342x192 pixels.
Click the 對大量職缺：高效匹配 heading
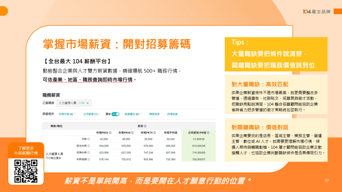(260, 84)
